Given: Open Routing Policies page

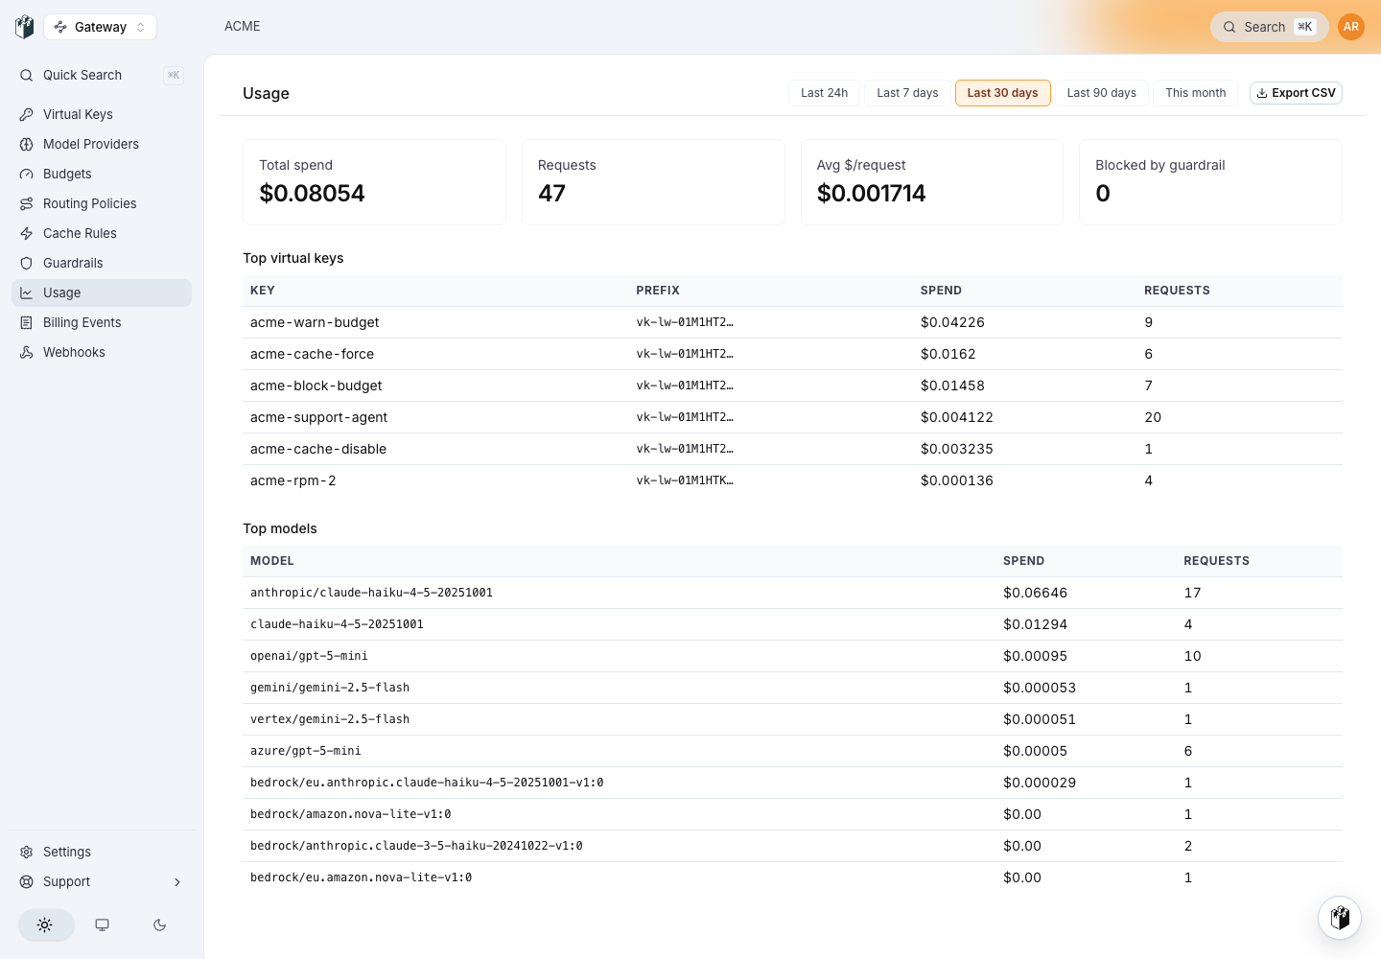Looking at the screenshot, I should point(102,203).
